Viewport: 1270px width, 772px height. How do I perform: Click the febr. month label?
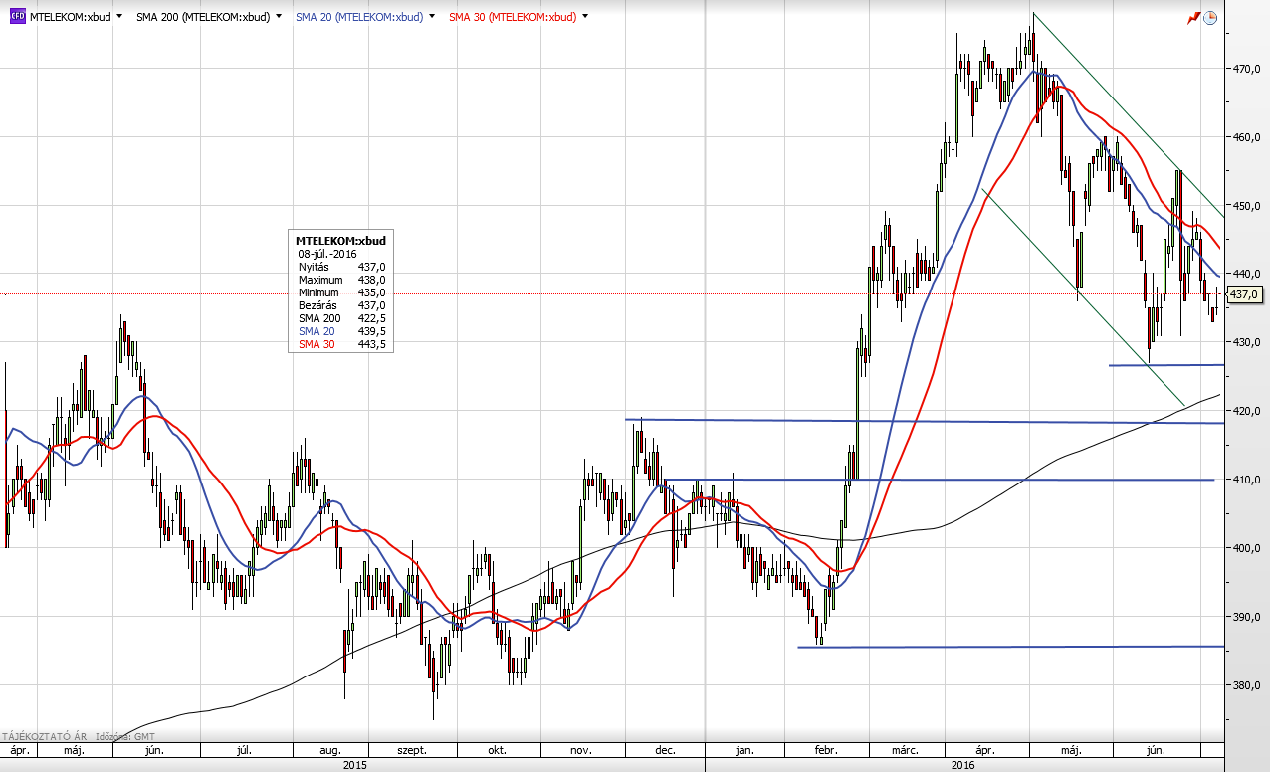pos(827,751)
